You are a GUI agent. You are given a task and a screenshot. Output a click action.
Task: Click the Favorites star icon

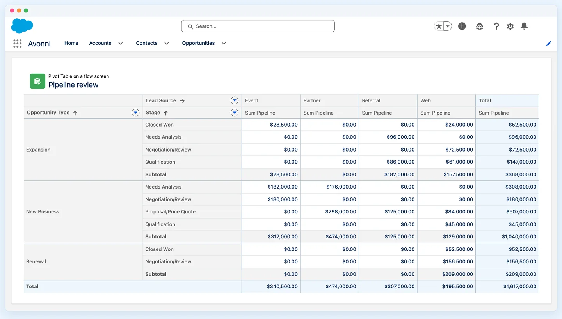(439, 26)
